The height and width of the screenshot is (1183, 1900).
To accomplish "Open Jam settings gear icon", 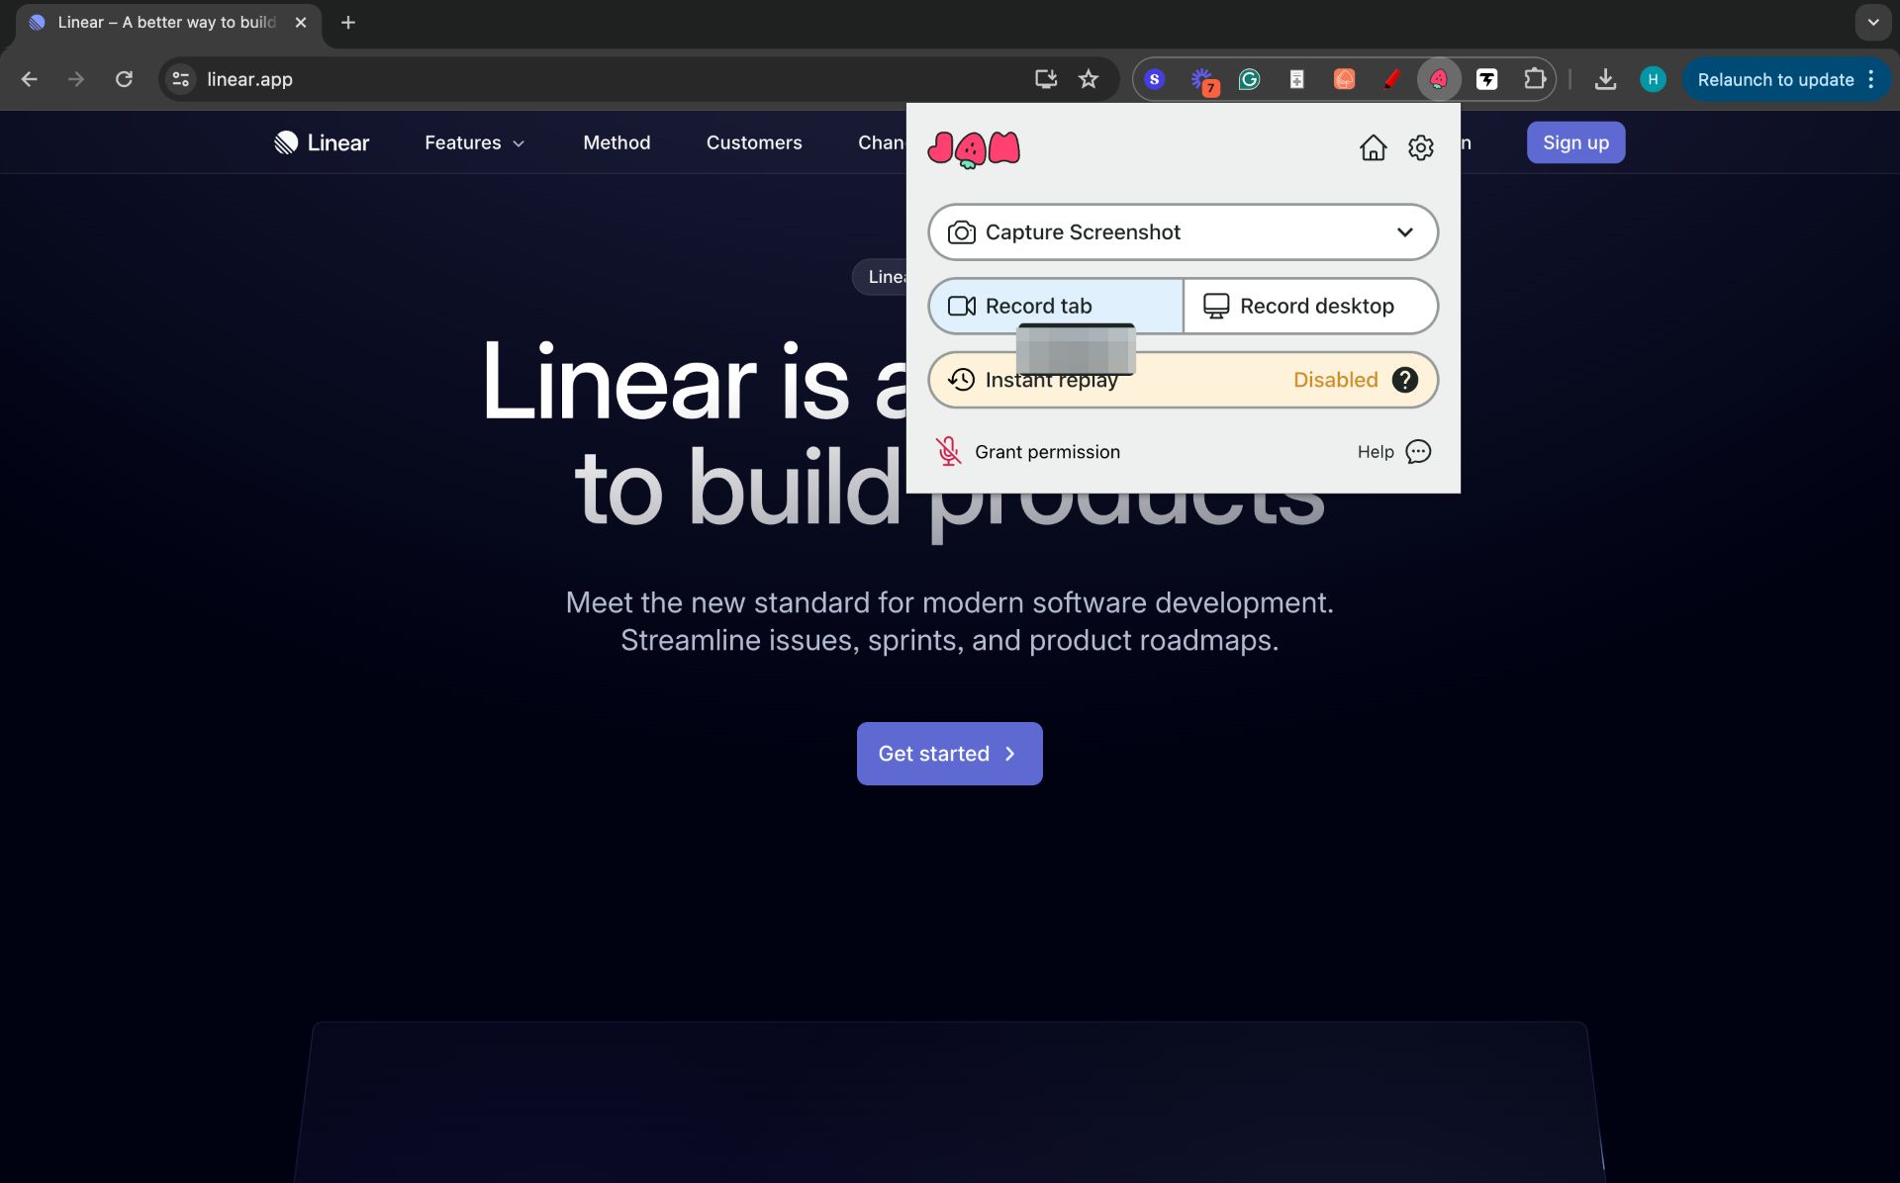I will [1421, 147].
